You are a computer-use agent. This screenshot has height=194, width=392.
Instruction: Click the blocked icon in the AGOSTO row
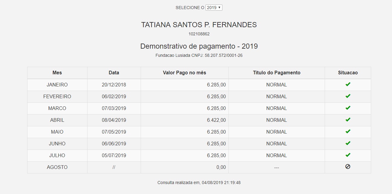click(x=348, y=167)
